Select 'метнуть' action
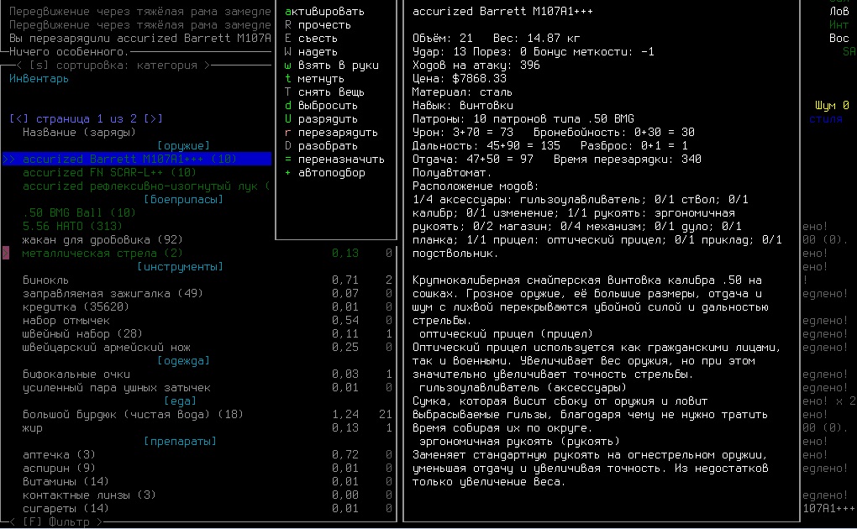Image resolution: width=857 pixels, height=529 pixels. click(314, 79)
